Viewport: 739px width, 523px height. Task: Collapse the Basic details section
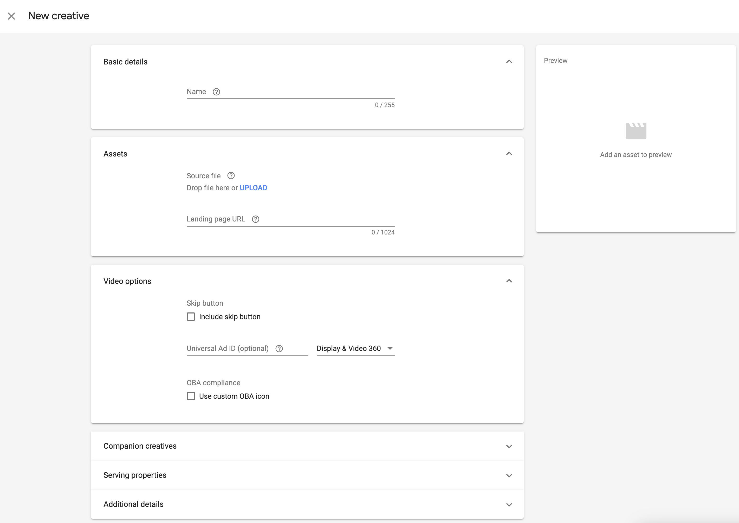click(509, 62)
